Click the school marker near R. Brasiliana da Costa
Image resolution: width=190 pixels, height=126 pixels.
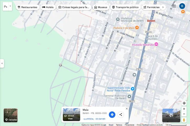point(134,75)
